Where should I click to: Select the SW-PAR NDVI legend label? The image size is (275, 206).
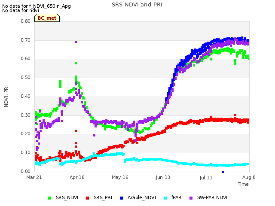coord(212,197)
